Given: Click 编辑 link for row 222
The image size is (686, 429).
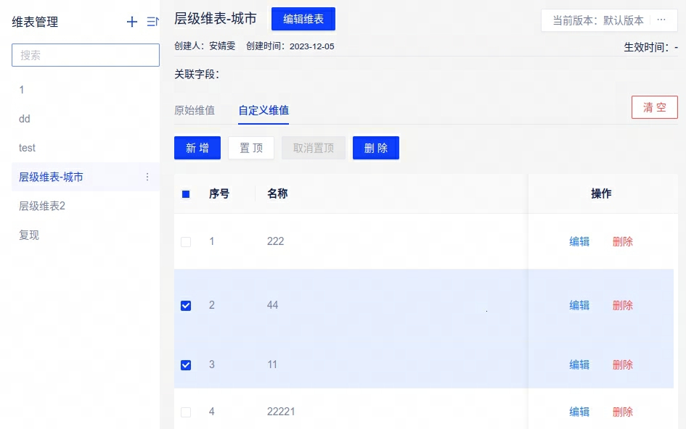Looking at the screenshot, I should click(x=579, y=242).
